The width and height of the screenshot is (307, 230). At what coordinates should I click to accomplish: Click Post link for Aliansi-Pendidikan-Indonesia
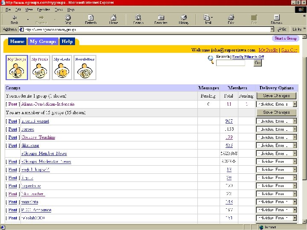[13, 104]
